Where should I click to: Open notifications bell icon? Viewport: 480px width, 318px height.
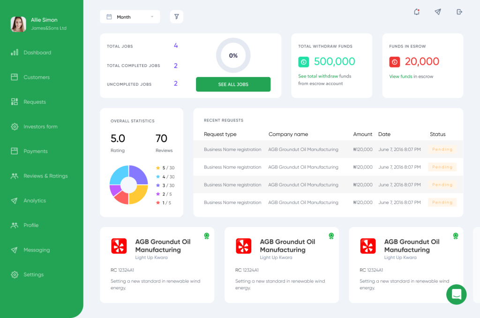coord(416,12)
